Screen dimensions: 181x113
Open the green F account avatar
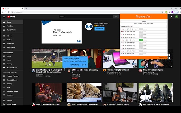pos(176,16)
